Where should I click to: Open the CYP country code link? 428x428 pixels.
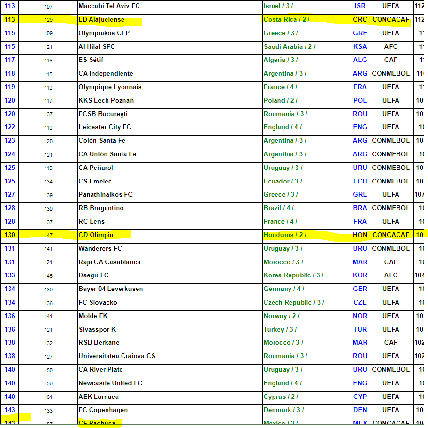tap(360, 397)
